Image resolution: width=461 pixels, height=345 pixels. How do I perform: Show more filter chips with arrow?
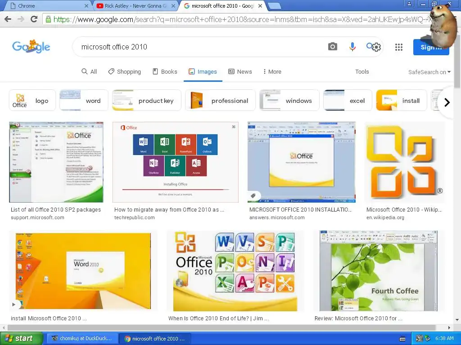(x=447, y=102)
